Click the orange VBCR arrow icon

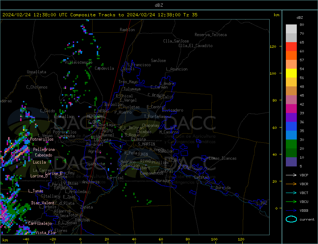(x=291, y=184)
